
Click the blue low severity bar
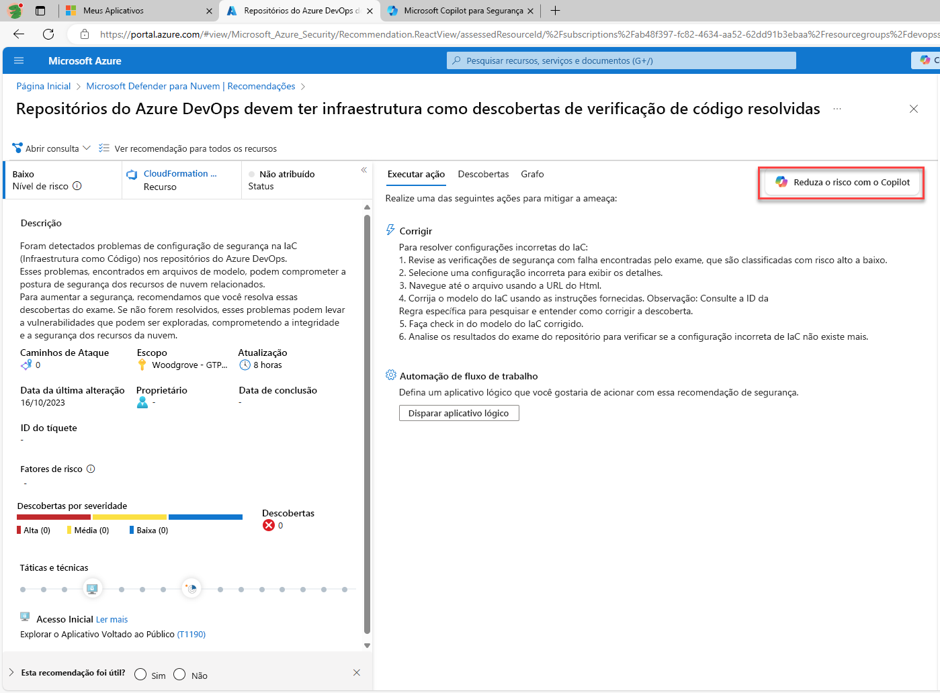pyautogui.click(x=206, y=517)
